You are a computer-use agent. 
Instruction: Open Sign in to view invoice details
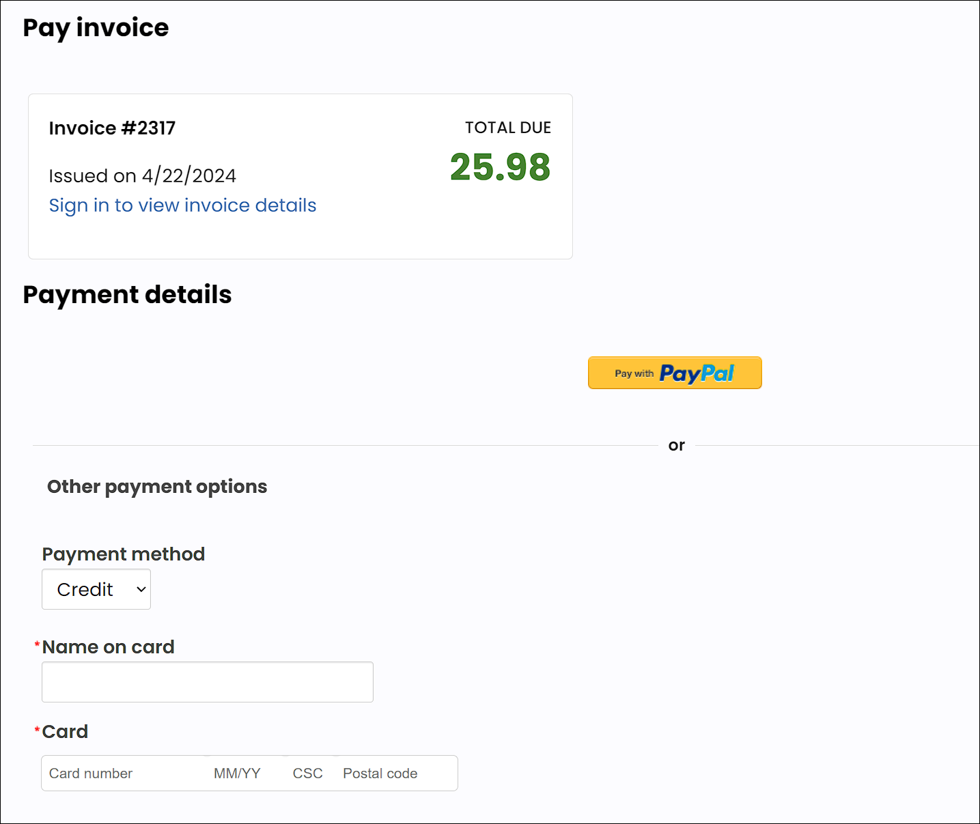[182, 205]
